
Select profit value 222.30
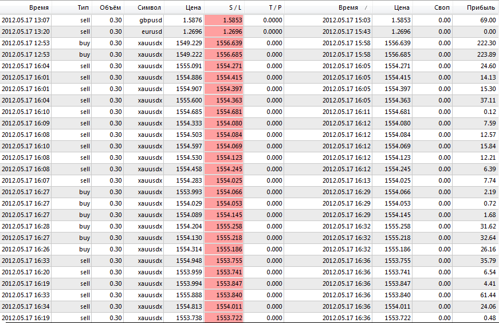[486, 44]
